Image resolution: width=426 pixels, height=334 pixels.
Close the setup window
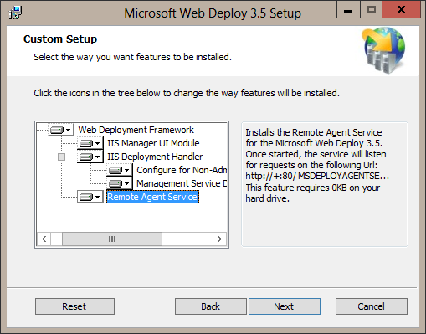click(x=401, y=10)
